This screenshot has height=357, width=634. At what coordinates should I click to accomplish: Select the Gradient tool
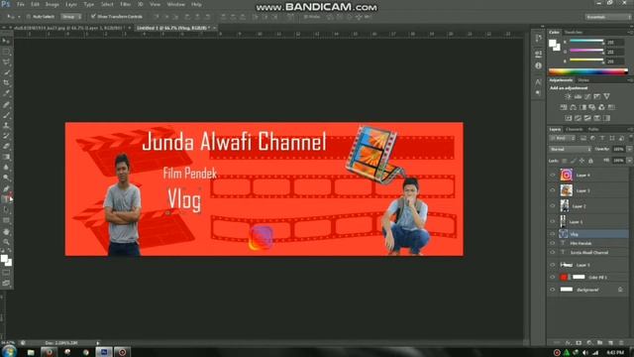pyautogui.click(x=6, y=157)
